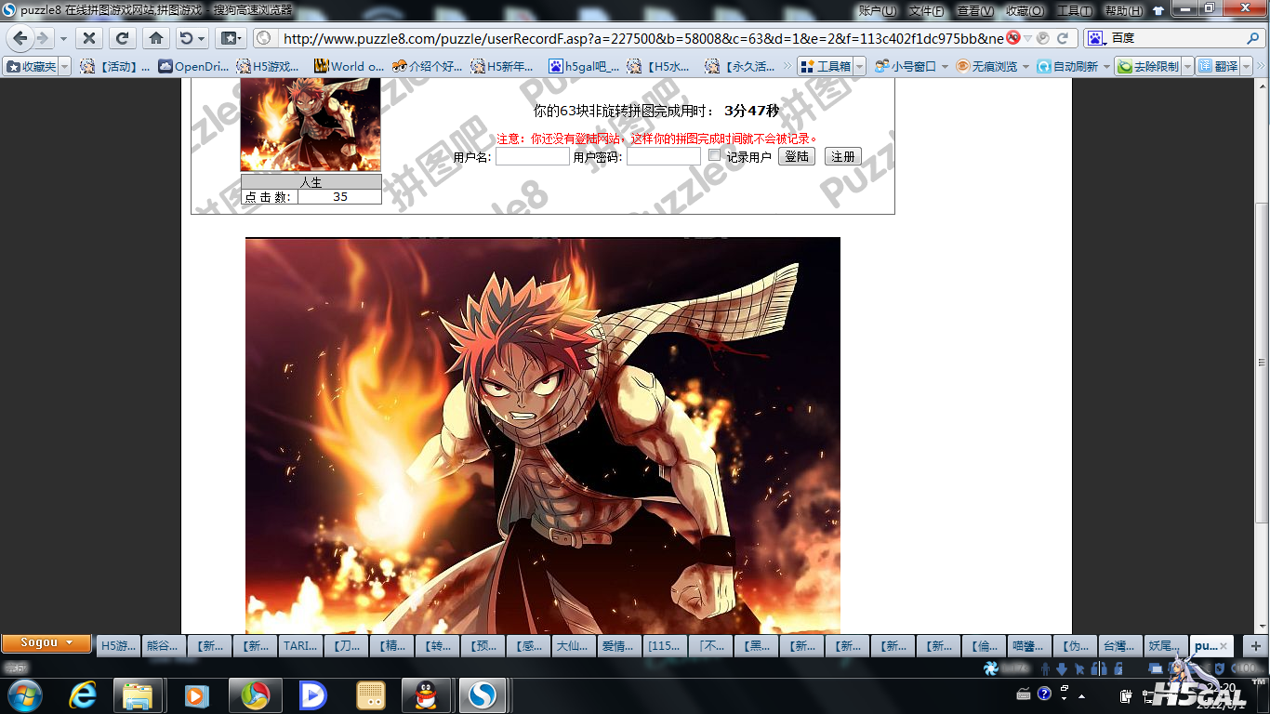The image size is (1270, 714).
Task: Launch the media player taskbar icon
Action: (197, 694)
